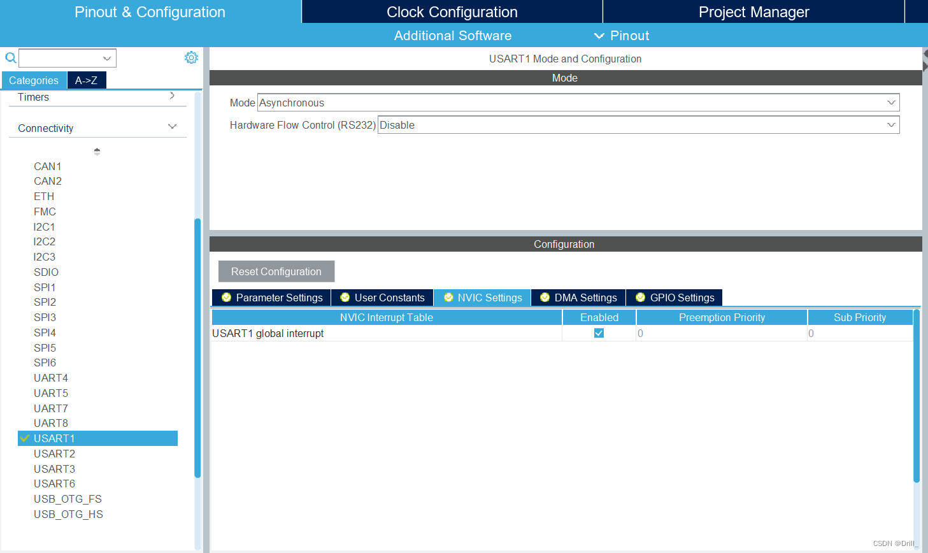This screenshot has height=553, width=928.
Task: Click the NVIC table vertical scrollbar
Action: 917,396
